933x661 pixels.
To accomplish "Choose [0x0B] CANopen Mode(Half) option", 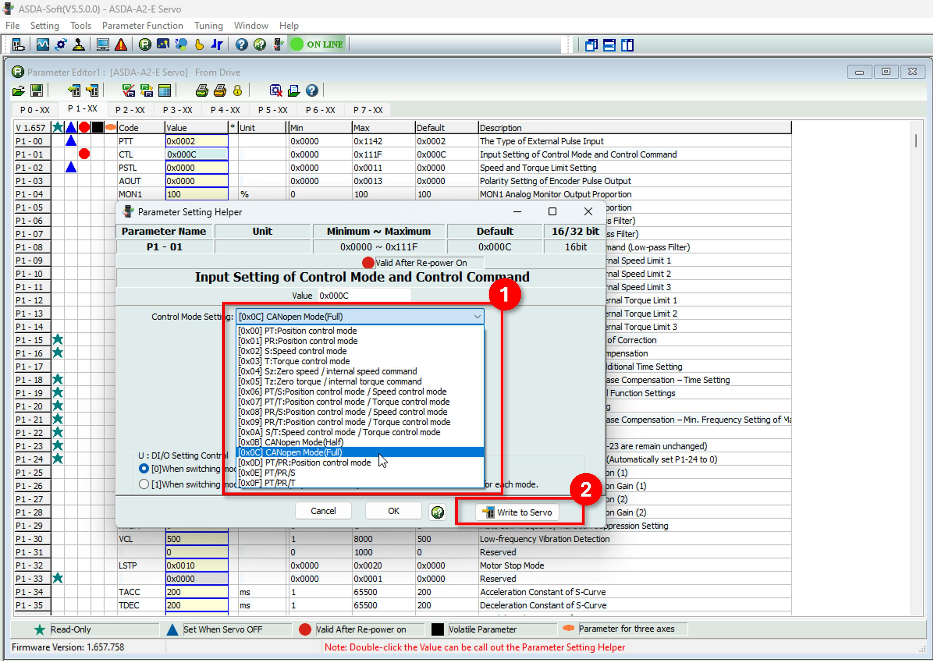I will point(360,442).
